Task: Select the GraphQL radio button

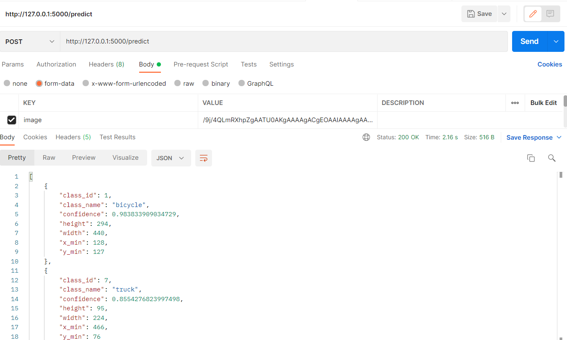Action: coord(241,83)
